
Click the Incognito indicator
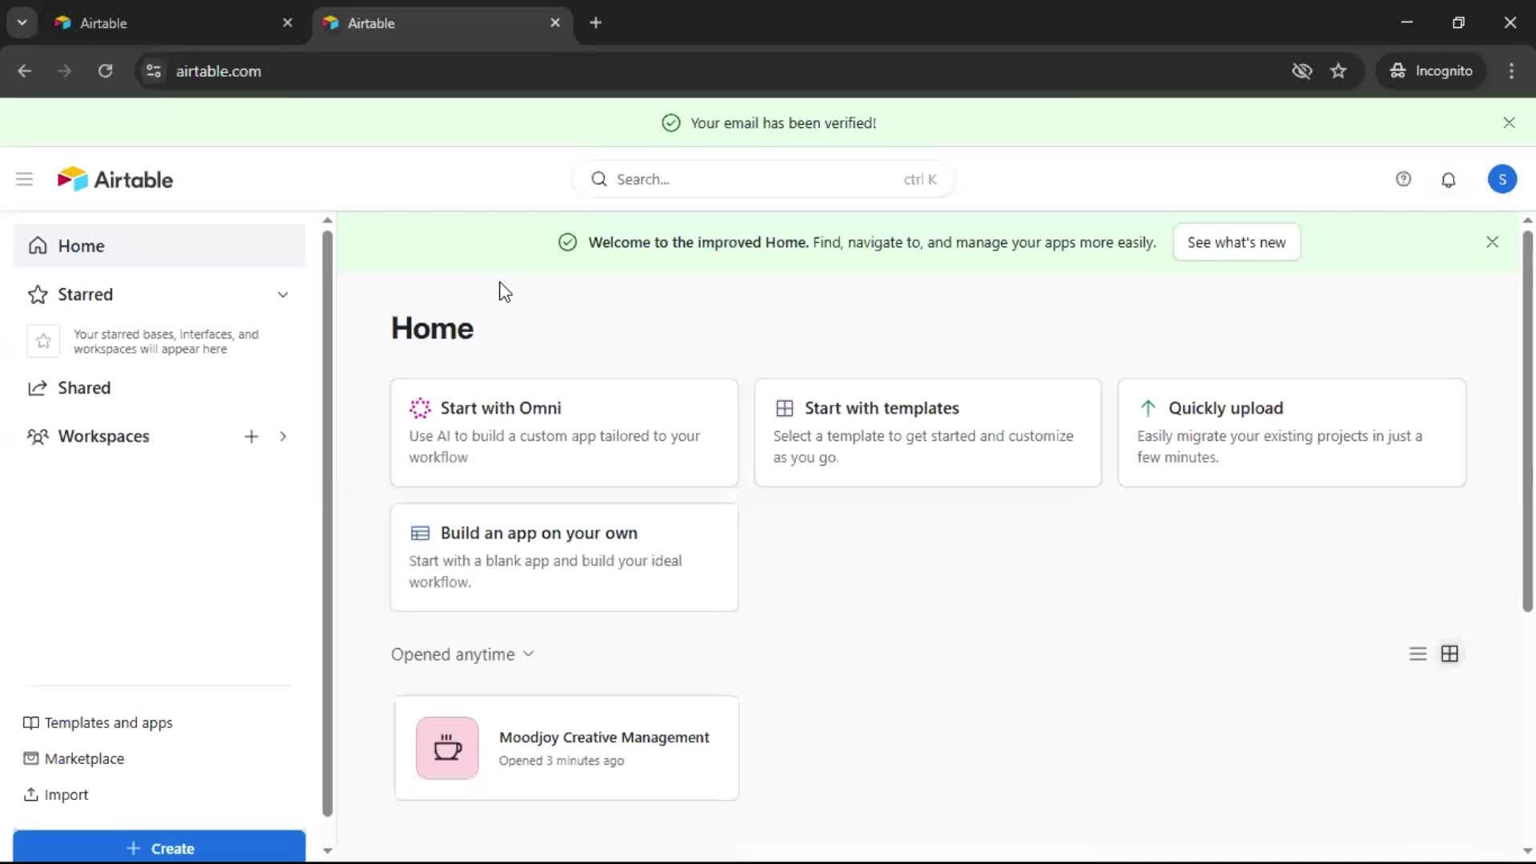[x=1430, y=71]
